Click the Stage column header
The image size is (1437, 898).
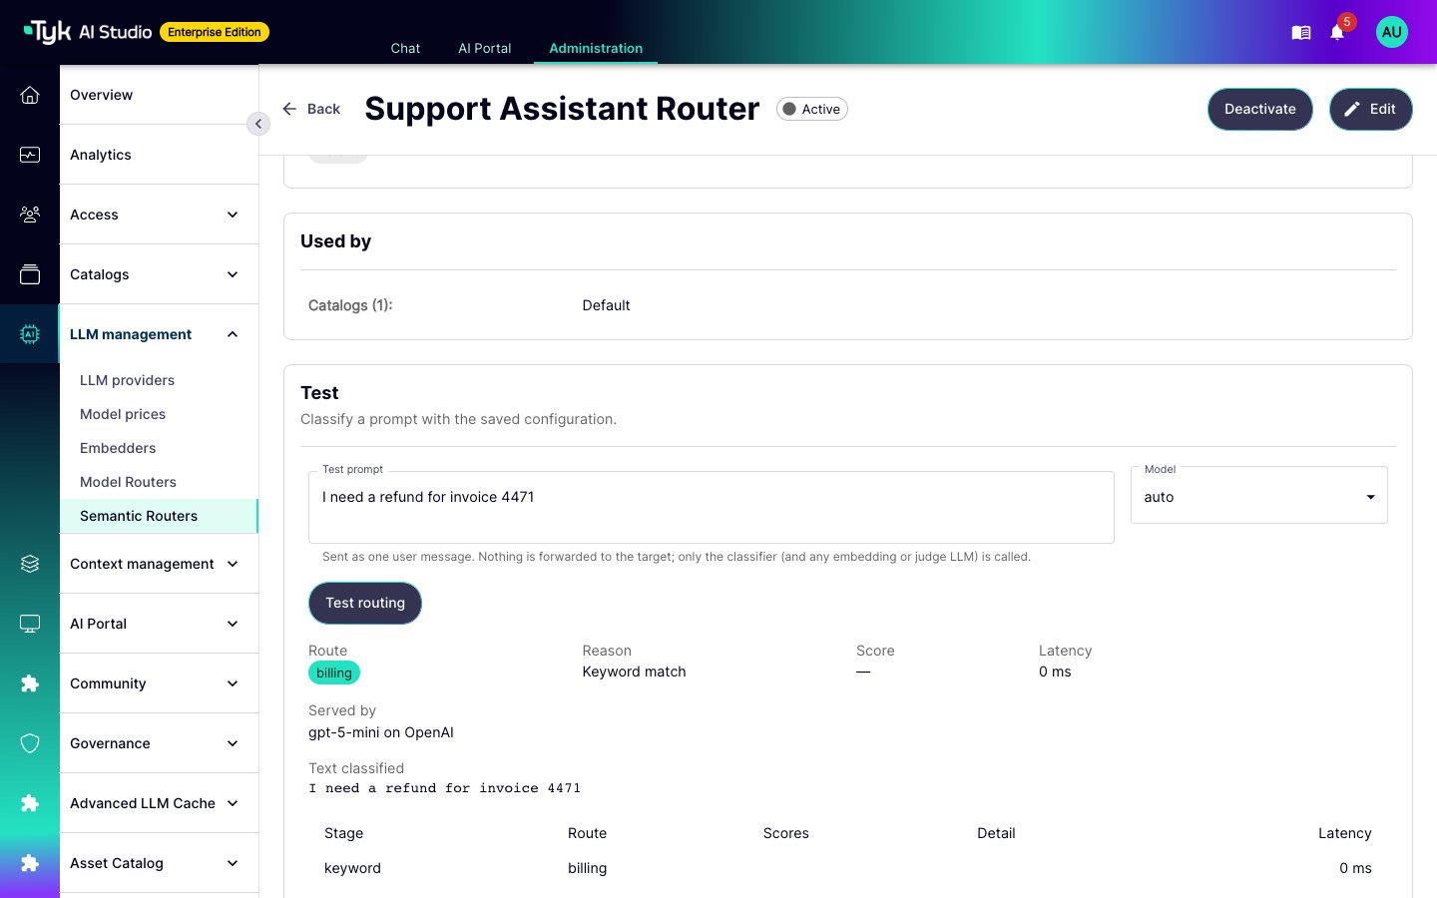pyautogui.click(x=343, y=833)
